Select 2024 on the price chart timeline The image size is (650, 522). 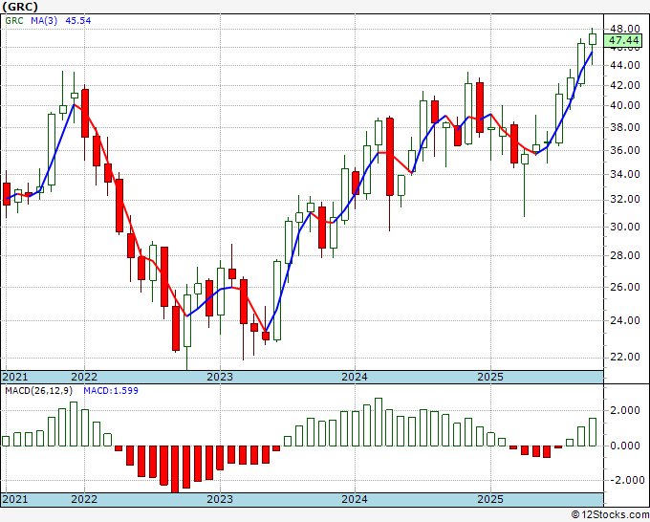(355, 377)
